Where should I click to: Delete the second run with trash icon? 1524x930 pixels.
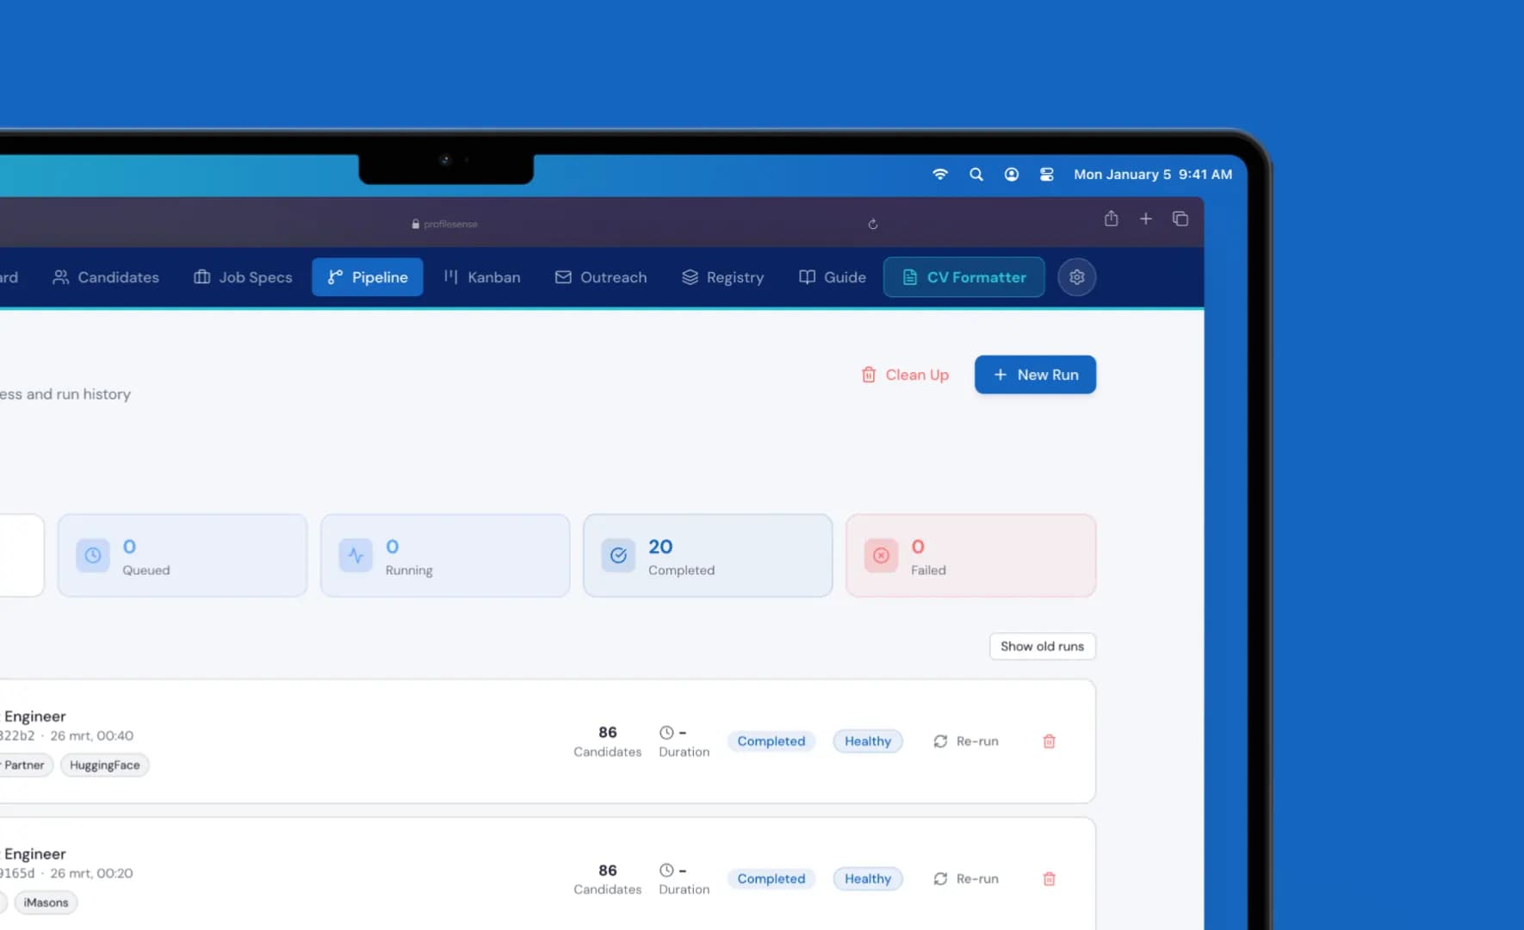click(1049, 879)
